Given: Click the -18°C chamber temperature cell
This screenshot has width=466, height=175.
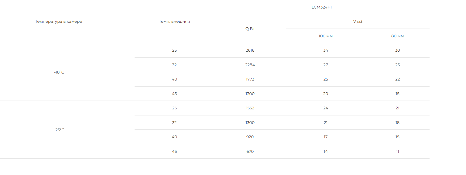Looking at the screenshot, I should (x=59, y=72).
